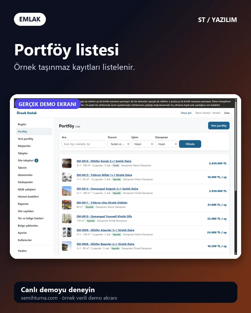The image size is (251, 313).
Task: Click the price 10.900 TL / ay
Action: pyautogui.click(x=217, y=177)
